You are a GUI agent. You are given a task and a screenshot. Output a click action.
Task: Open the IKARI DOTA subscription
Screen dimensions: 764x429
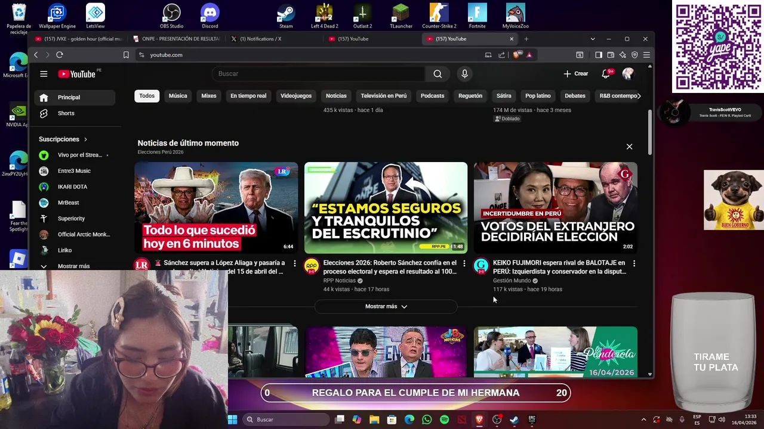74,186
